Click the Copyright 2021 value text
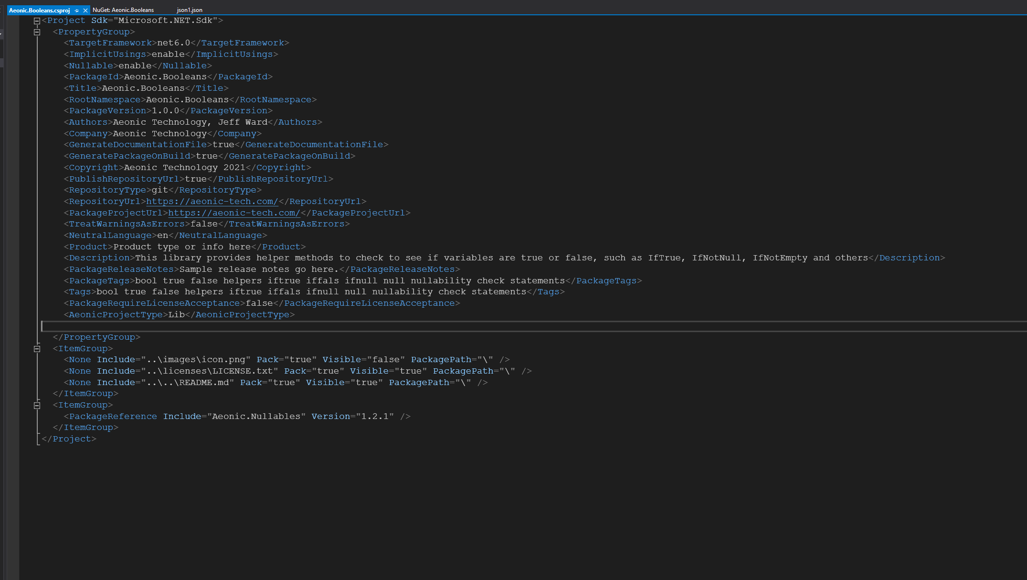Screen dimensions: 1027x580 pos(234,167)
